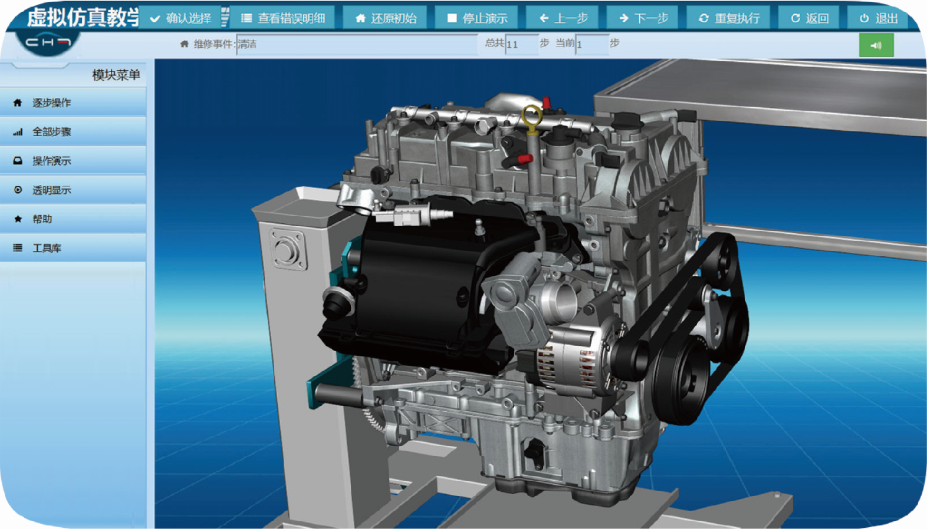Click the green speaker sound button

pyautogui.click(x=876, y=45)
